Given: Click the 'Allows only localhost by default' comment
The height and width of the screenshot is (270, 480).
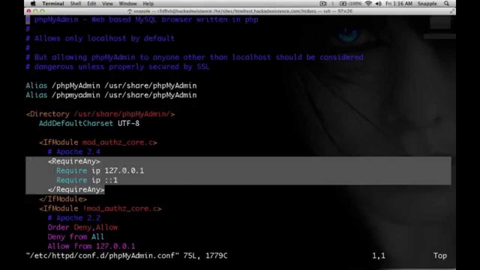Looking at the screenshot, I should click(100, 38).
